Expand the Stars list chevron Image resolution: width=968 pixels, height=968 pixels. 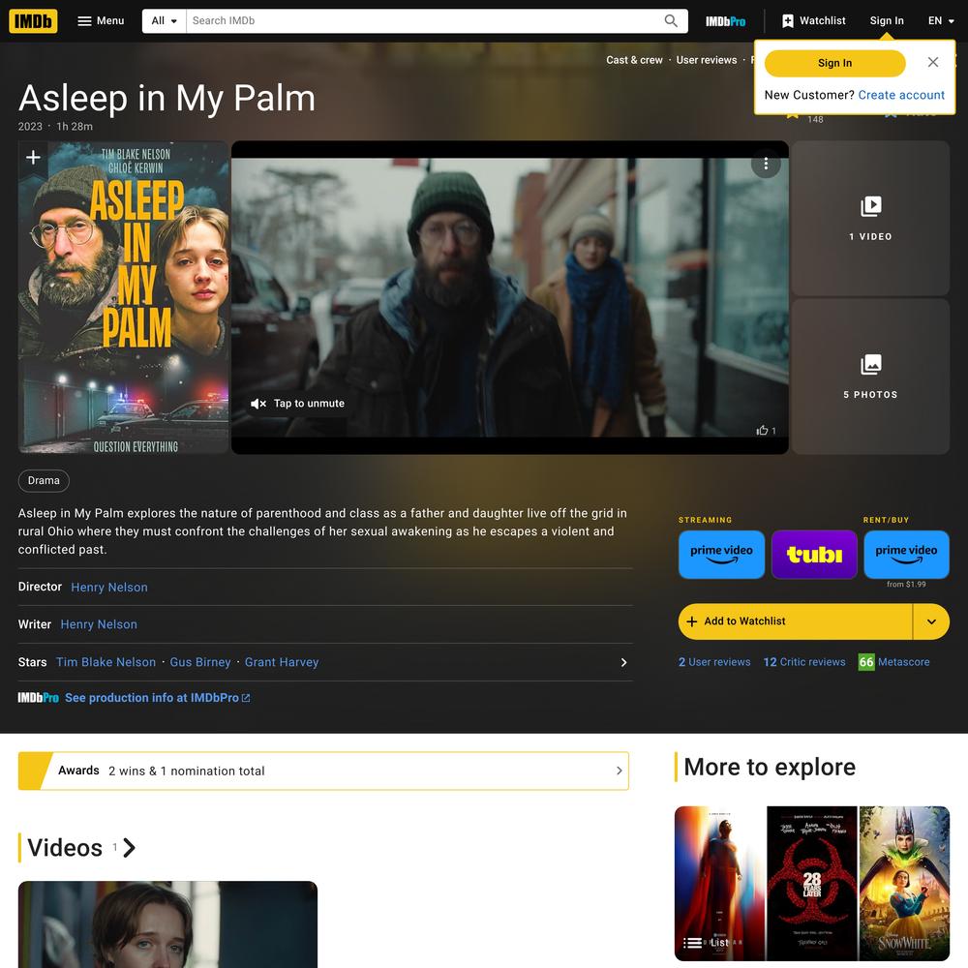[x=623, y=662]
